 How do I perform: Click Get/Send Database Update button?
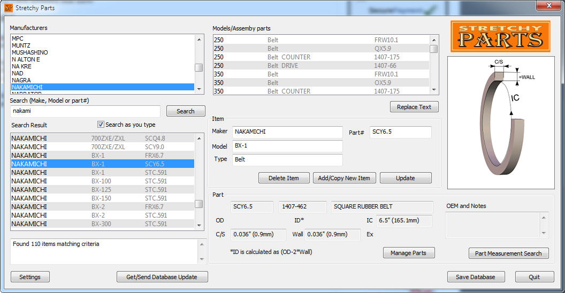tap(162, 277)
